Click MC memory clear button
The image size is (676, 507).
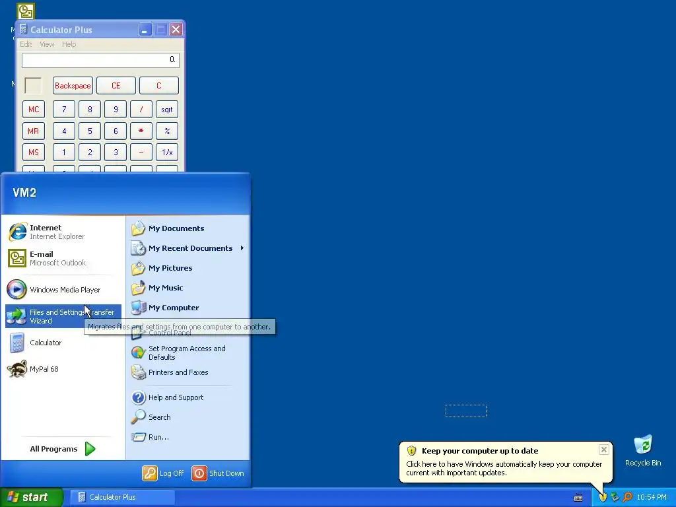tap(34, 110)
